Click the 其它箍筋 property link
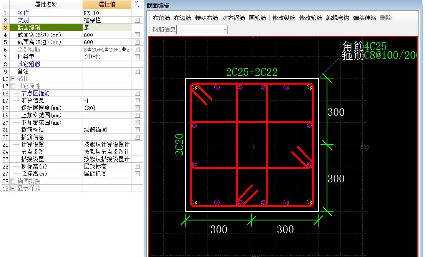The height and width of the screenshot is (257, 425). click(x=29, y=64)
